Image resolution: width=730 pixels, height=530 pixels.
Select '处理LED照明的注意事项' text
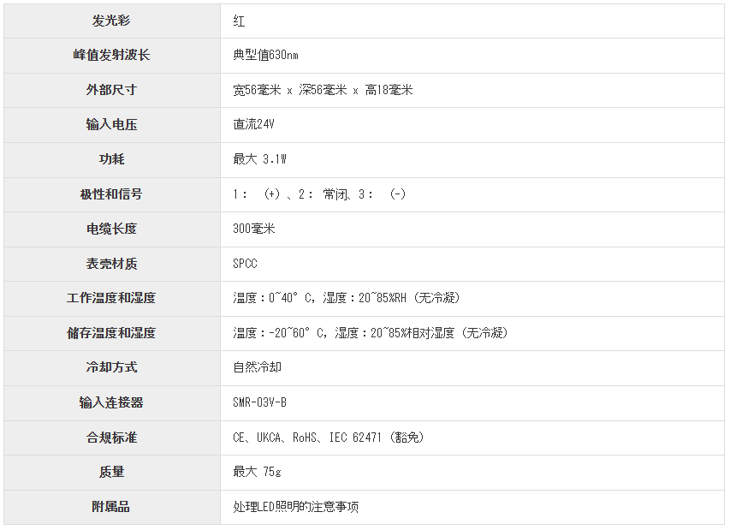[x=296, y=507]
